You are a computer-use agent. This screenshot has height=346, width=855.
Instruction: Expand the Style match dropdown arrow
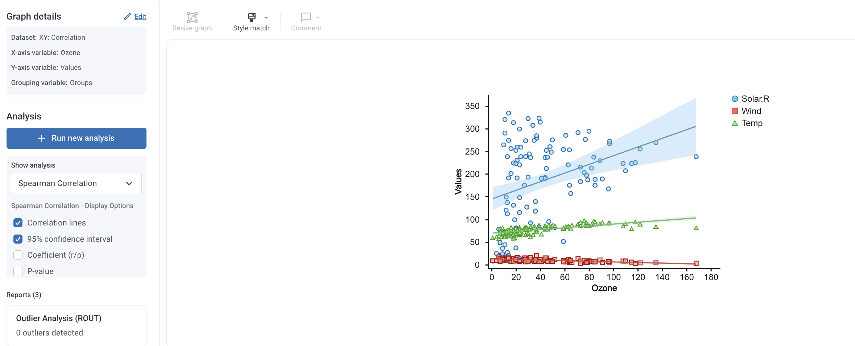tap(267, 17)
